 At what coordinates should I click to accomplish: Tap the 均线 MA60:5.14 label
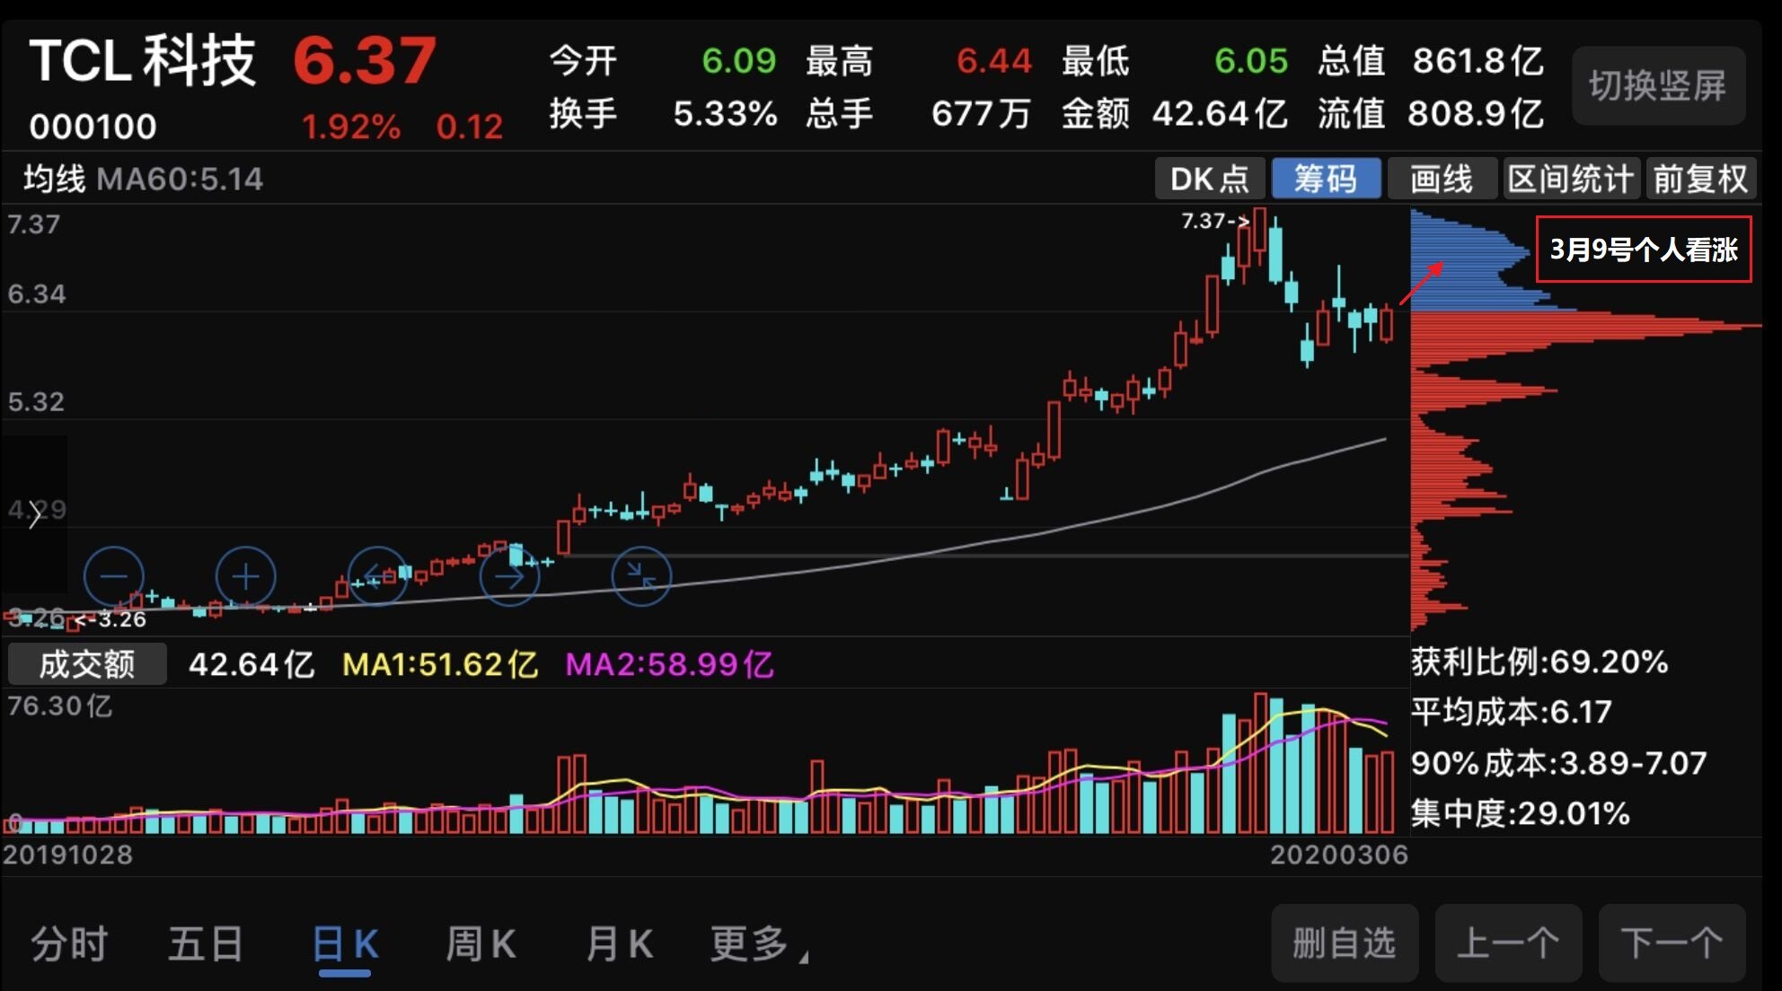tap(143, 179)
